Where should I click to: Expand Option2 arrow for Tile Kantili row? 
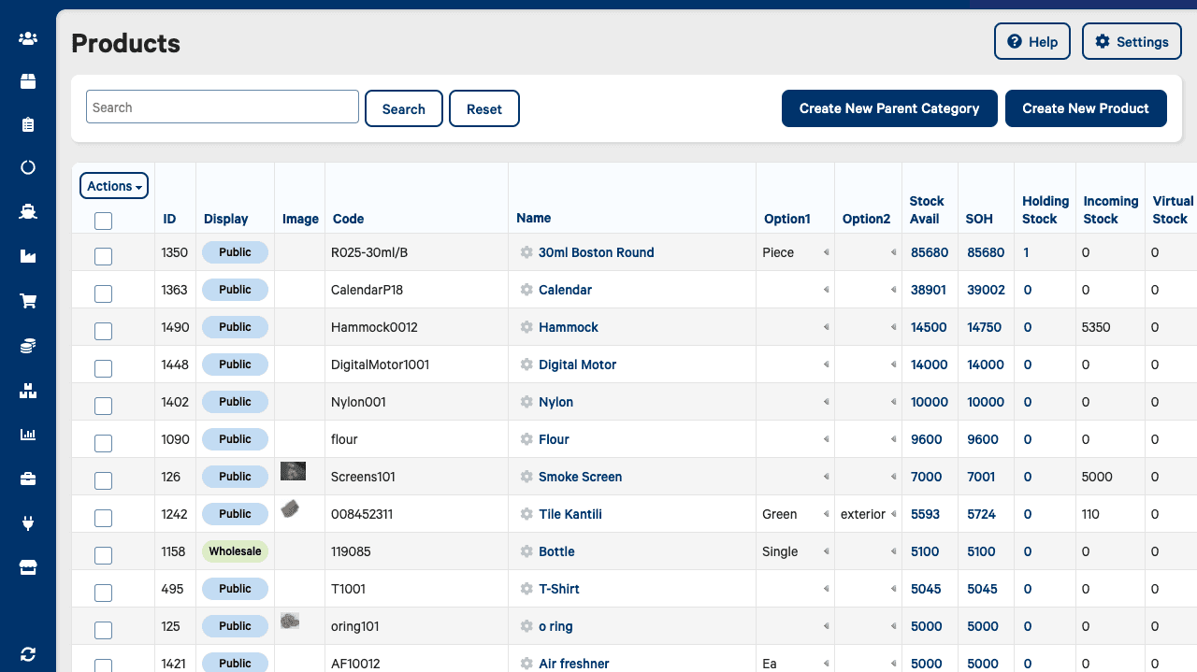[x=894, y=514]
